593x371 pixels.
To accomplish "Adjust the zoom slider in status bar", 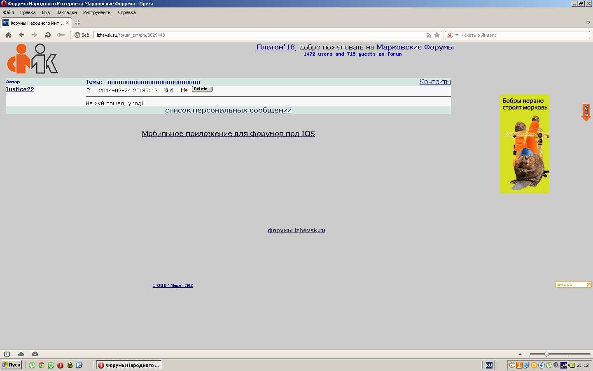I will tap(546, 354).
